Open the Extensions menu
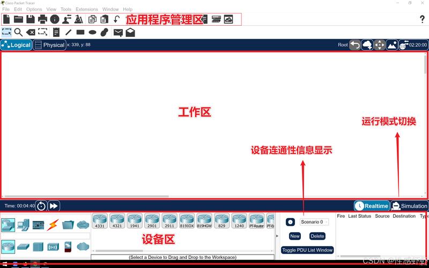The width and height of the screenshot is (429, 268). (x=86, y=9)
